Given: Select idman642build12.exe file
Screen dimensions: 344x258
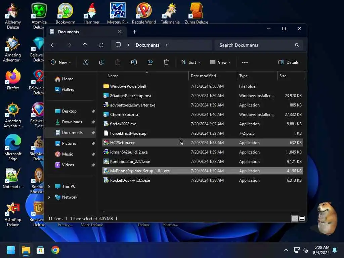Looking at the screenshot, I should (x=203, y=152).
